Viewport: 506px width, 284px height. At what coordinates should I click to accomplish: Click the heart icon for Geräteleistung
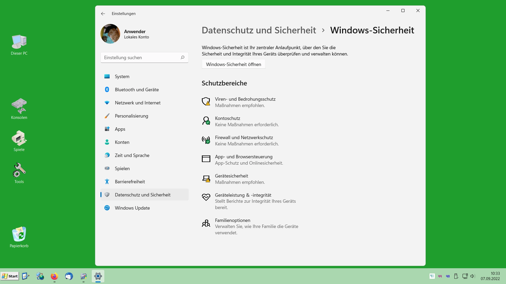[x=206, y=197]
